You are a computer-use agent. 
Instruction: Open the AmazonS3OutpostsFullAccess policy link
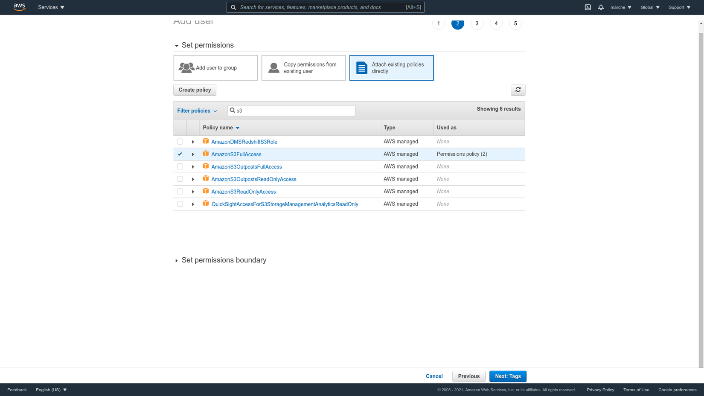click(247, 167)
